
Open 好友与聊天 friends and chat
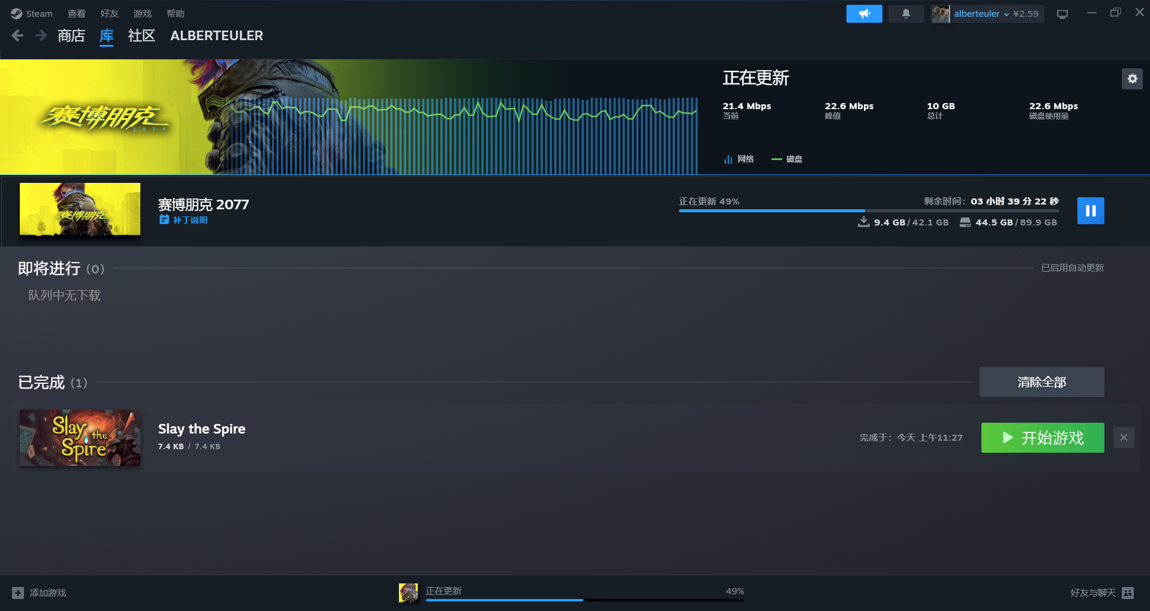(1102, 593)
